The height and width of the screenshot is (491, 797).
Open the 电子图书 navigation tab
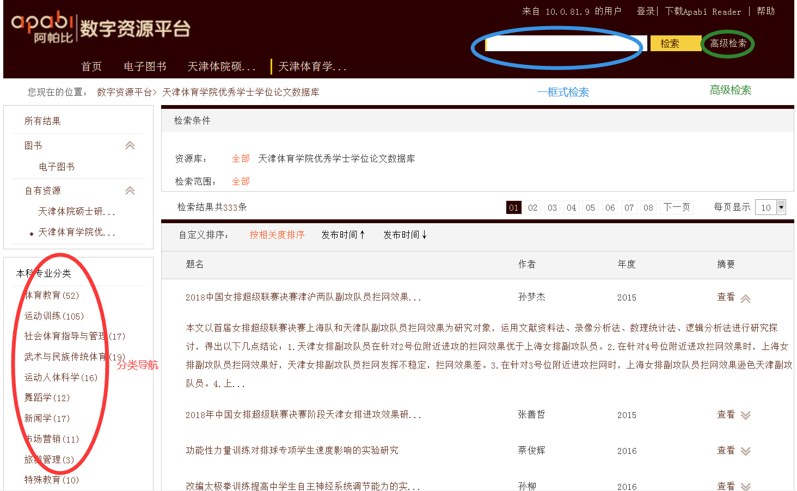pos(145,66)
